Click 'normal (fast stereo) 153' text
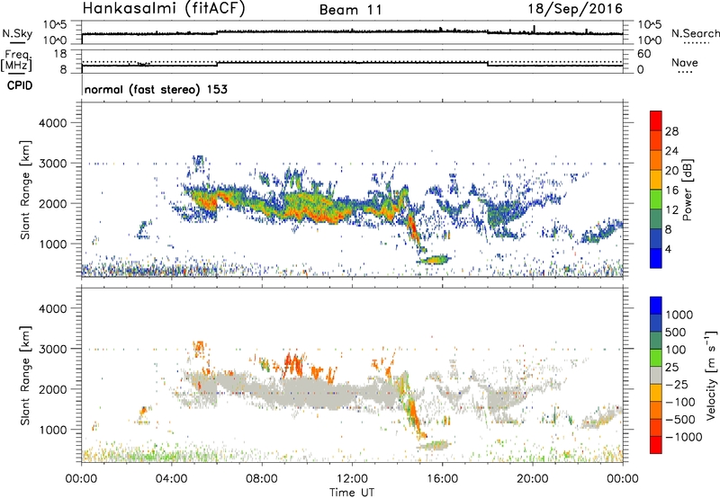 (156, 89)
